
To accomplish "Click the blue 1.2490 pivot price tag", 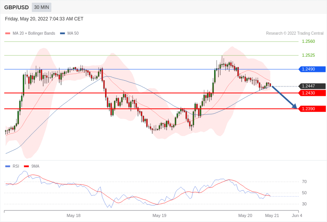I will coord(312,69).
